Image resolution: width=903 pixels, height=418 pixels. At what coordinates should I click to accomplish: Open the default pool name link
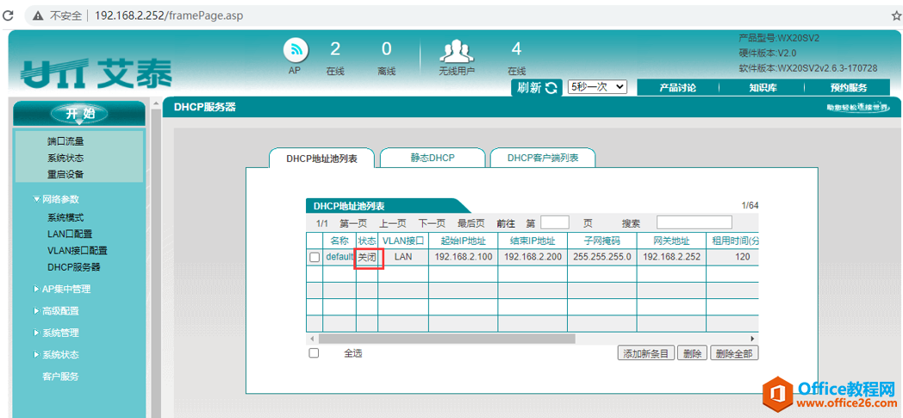(339, 257)
